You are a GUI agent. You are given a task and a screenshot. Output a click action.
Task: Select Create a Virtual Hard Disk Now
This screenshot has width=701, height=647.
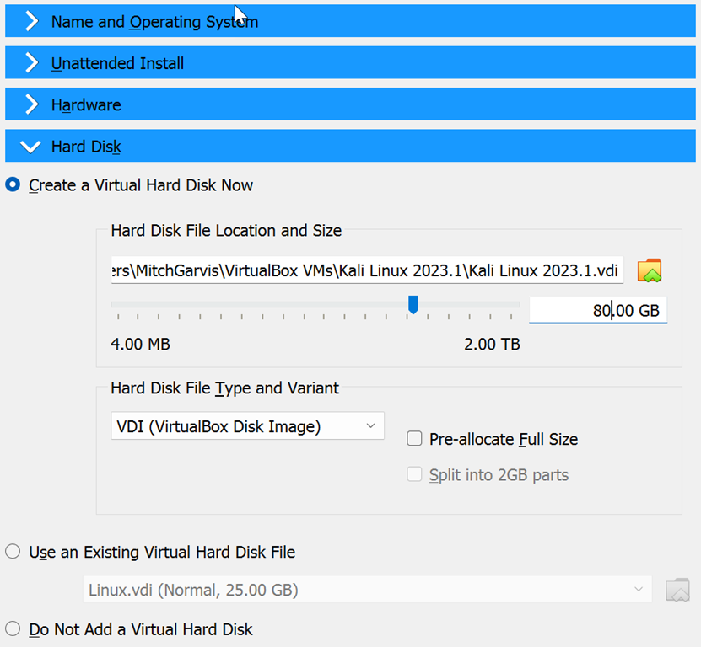pyautogui.click(x=13, y=185)
